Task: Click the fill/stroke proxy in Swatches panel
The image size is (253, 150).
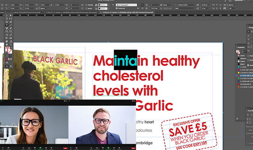Action: point(238,52)
